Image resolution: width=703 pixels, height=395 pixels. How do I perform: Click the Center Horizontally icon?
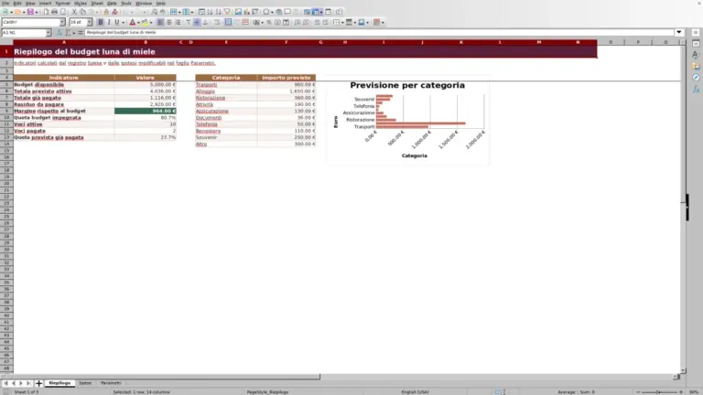point(169,22)
